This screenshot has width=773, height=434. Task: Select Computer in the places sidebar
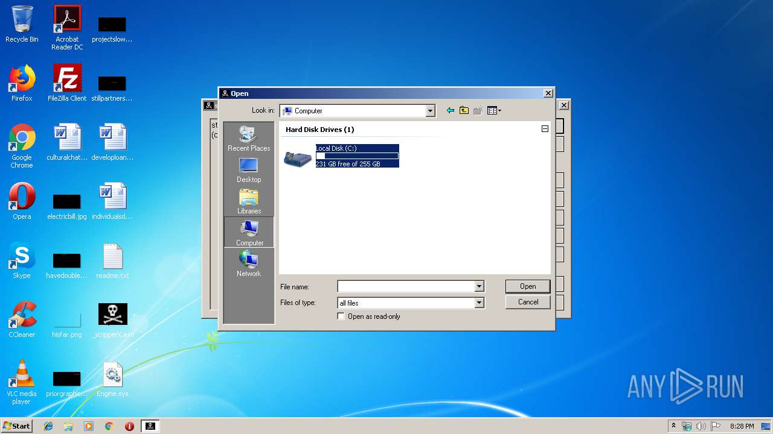pos(249,233)
